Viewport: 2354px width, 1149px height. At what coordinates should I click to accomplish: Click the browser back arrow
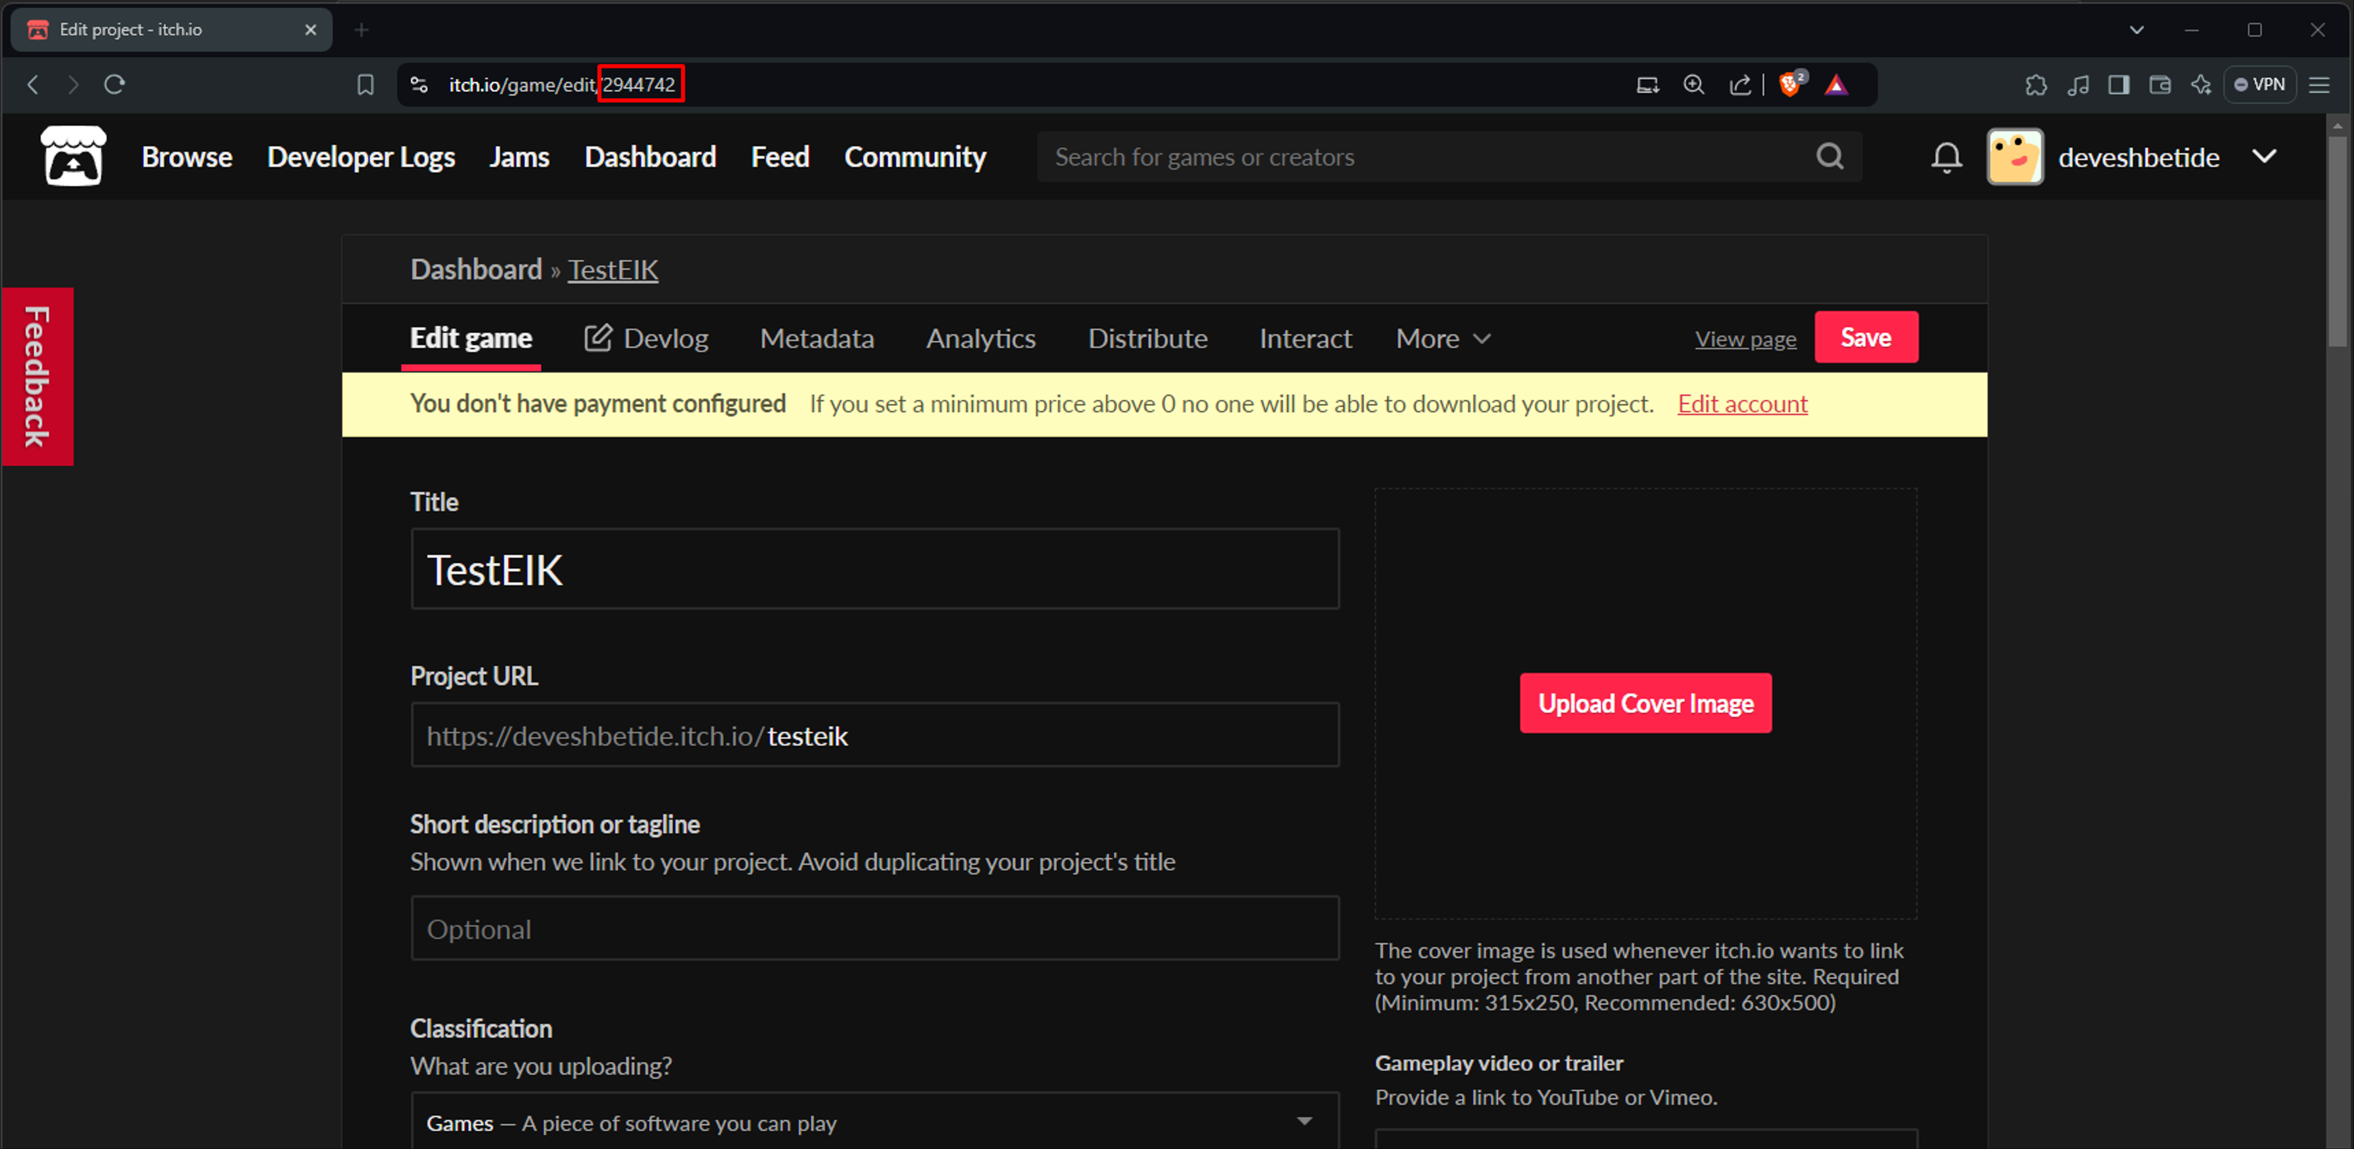coord(33,85)
